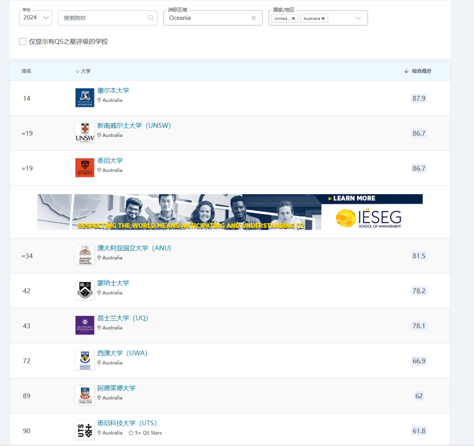Click rank =34 in the ranking column
This screenshot has width=474, height=446.
[27, 256]
